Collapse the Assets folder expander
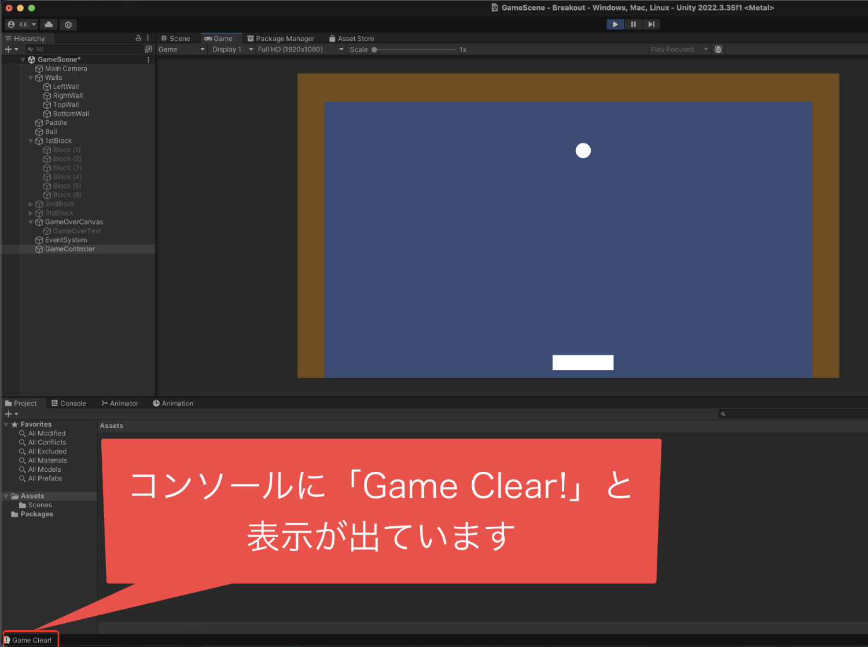The image size is (868, 647). click(6, 496)
